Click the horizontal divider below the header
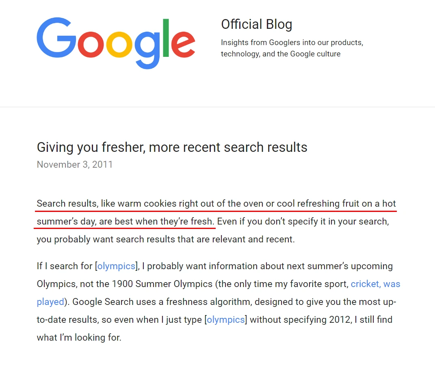This screenshot has height=365, width=435. coord(218,107)
